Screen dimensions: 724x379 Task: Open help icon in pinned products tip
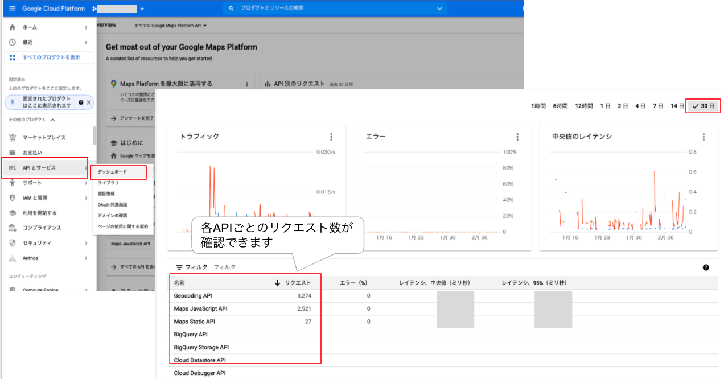[x=81, y=102]
